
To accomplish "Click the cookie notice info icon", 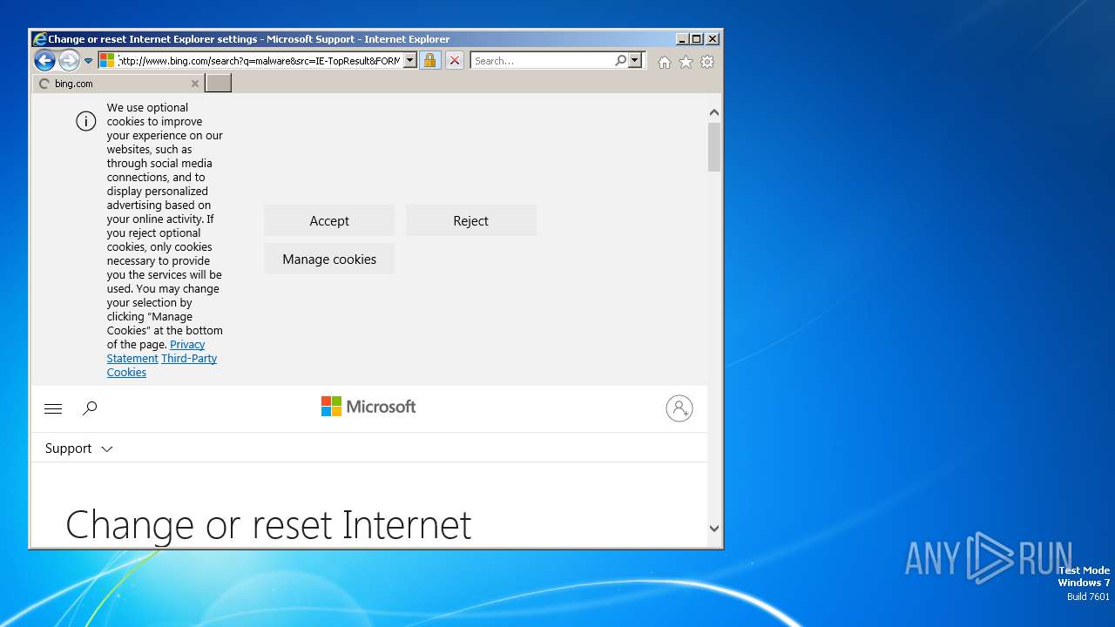I will [85, 121].
